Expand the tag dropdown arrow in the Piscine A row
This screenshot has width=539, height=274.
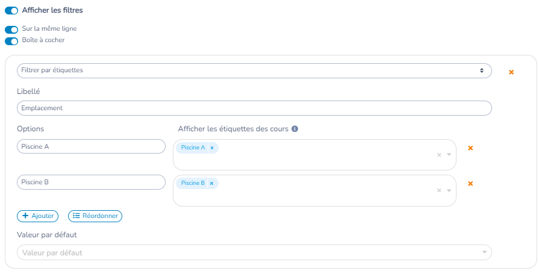pyautogui.click(x=449, y=155)
